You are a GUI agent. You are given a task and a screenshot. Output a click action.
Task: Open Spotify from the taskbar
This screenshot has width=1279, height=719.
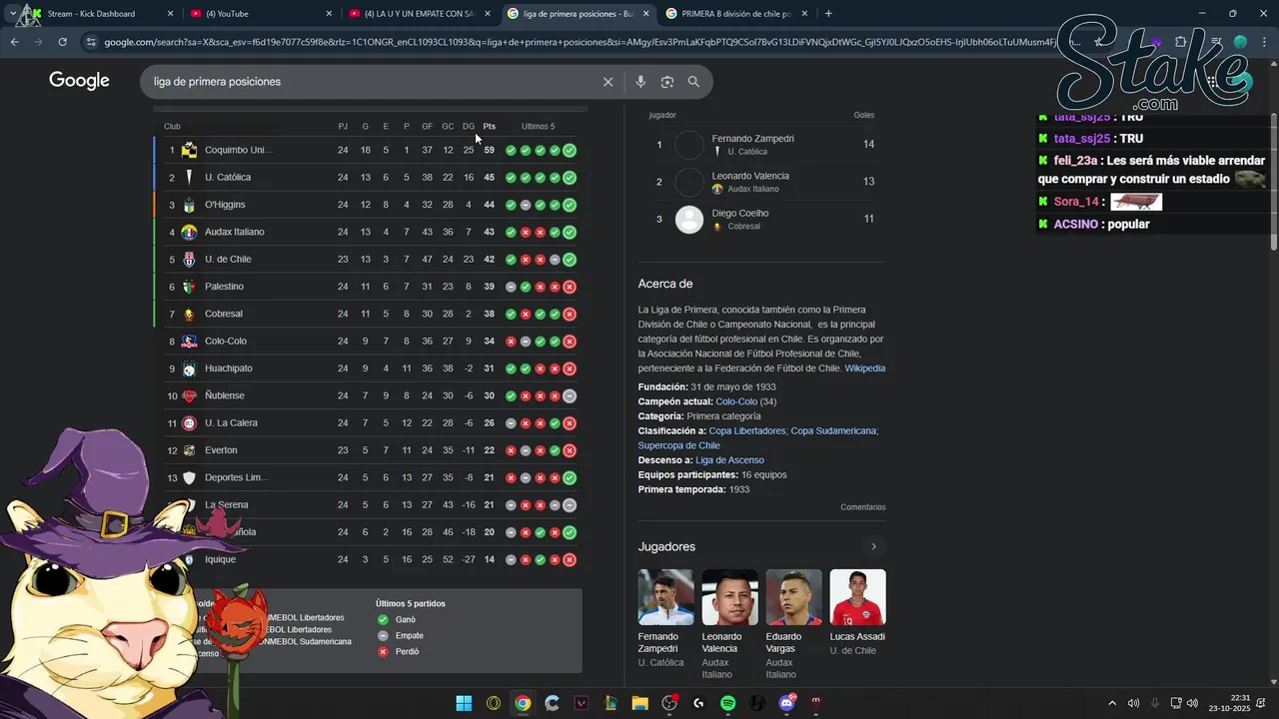(727, 703)
